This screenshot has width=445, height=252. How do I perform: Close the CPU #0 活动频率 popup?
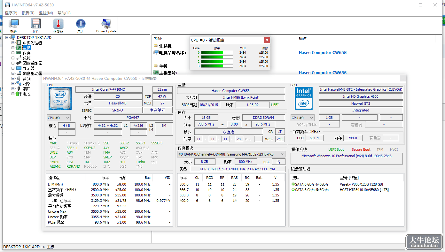click(267, 40)
